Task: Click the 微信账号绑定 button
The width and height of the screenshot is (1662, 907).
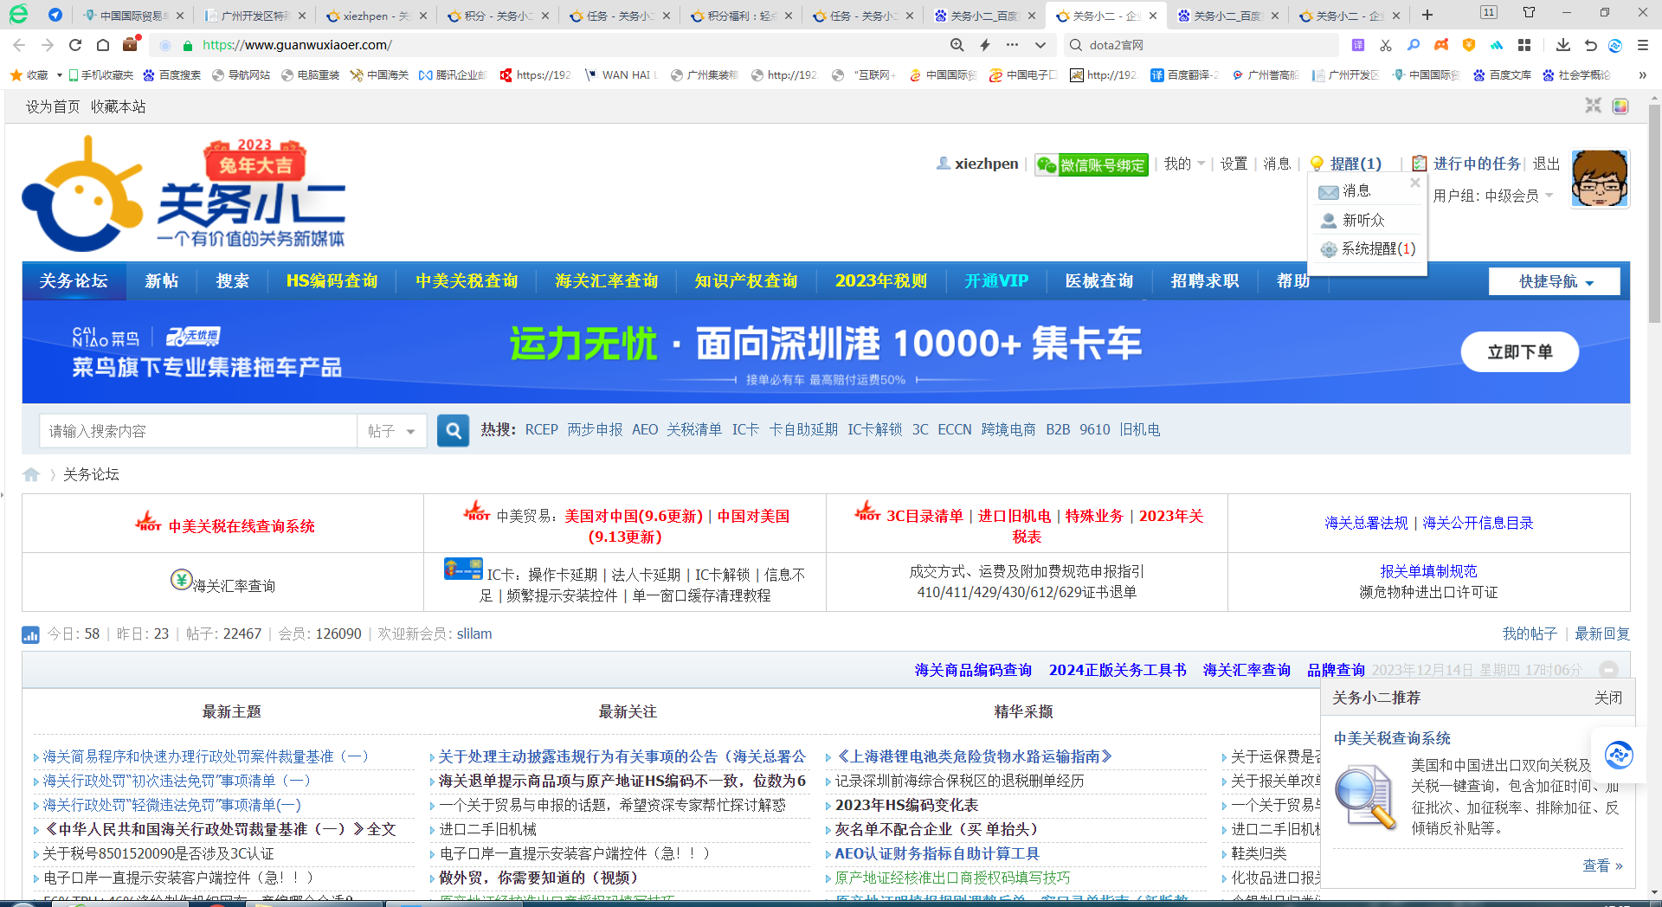Action: 1092,164
